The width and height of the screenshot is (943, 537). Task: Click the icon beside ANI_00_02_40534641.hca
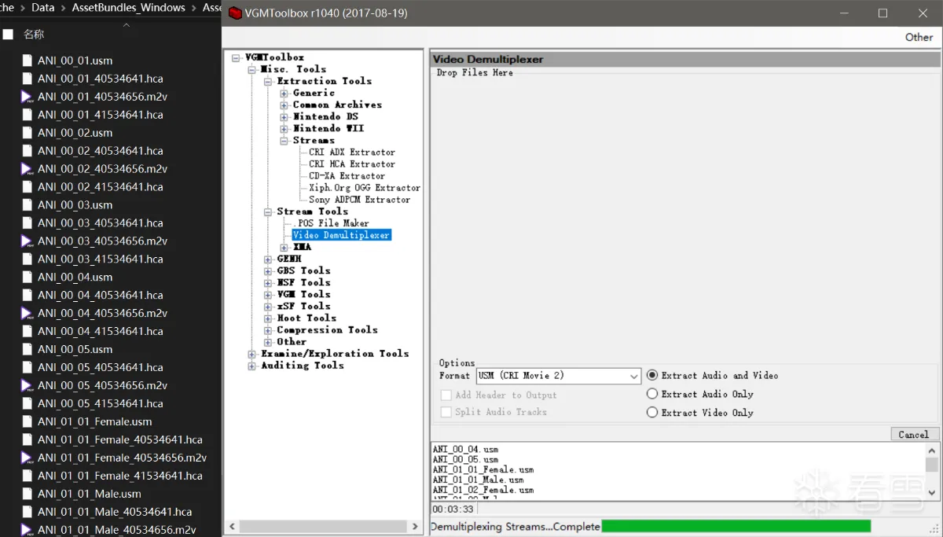pos(25,150)
